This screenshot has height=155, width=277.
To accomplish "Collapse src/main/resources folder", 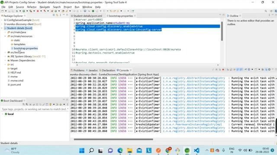I will point(5,36).
